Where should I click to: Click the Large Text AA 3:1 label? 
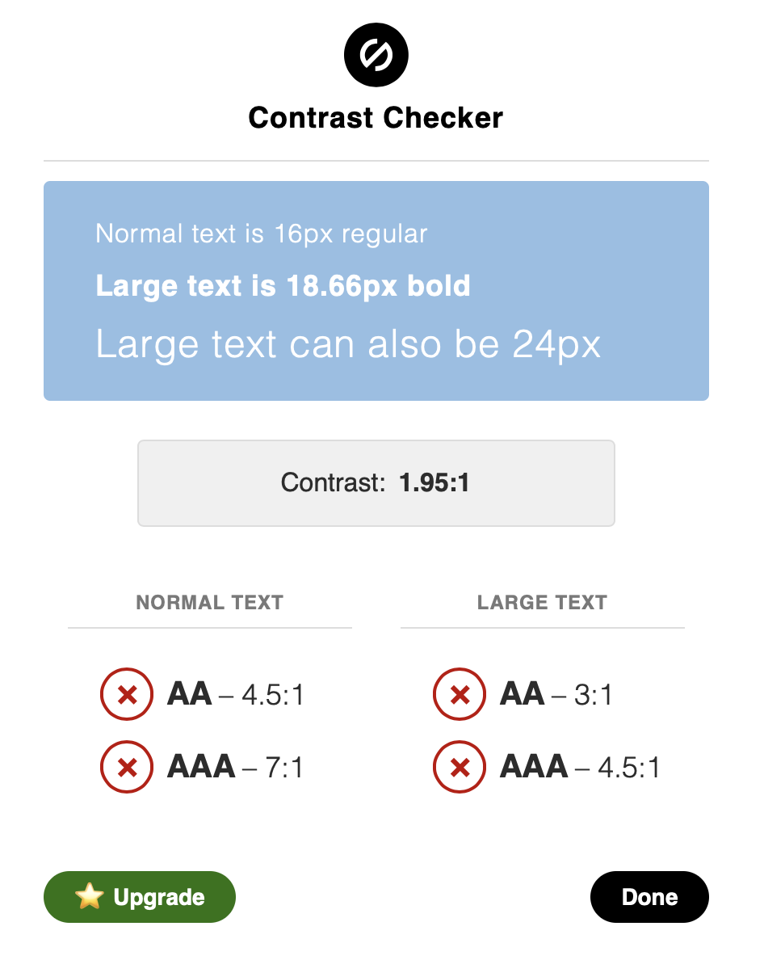tap(556, 694)
